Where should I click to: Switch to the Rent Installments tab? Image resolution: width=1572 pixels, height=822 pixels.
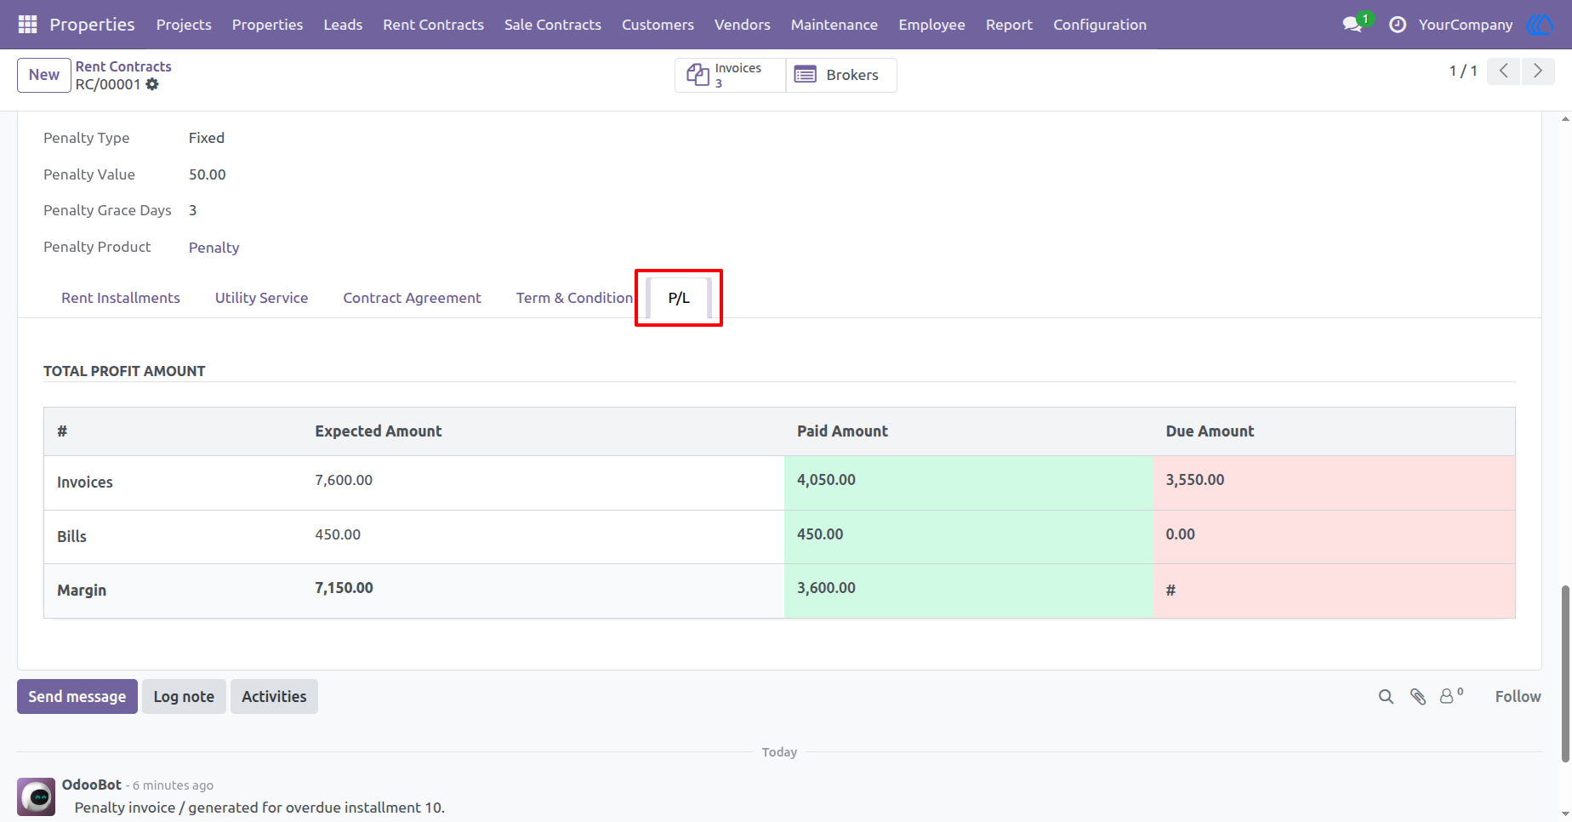(121, 298)
